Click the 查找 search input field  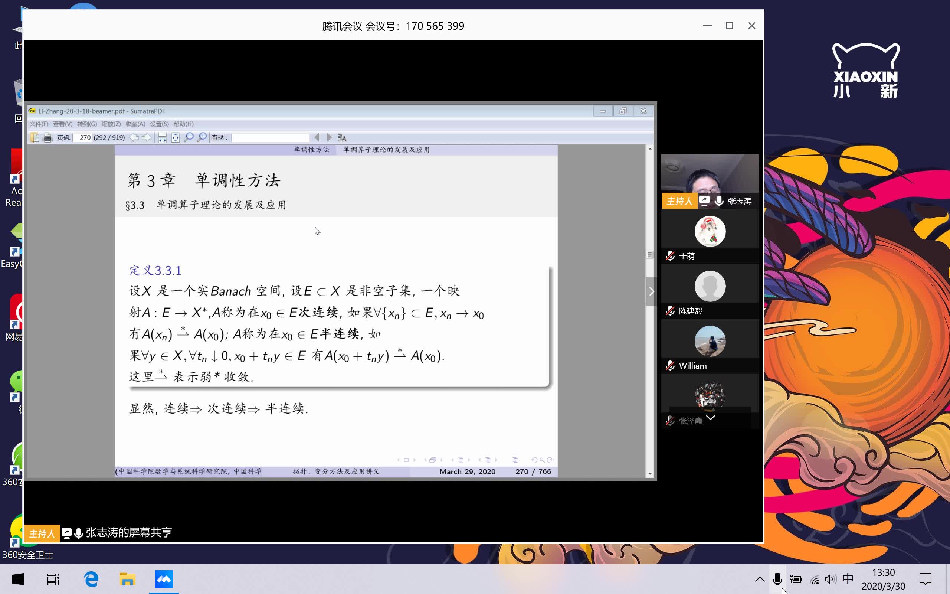pyautogui.click(x=270, y=137)
